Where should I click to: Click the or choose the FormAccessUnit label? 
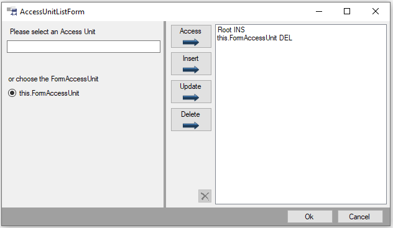53,79
